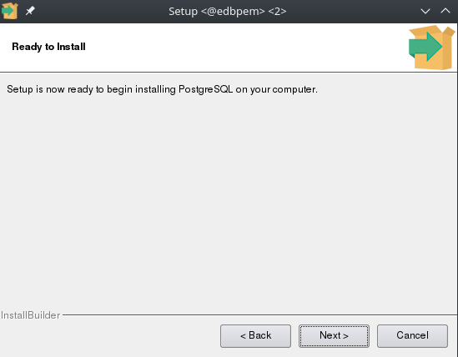Viewport: 458px width, 357px height.
Task: Click the word "Install" in the heading
Action: click(x=71, y=47)
